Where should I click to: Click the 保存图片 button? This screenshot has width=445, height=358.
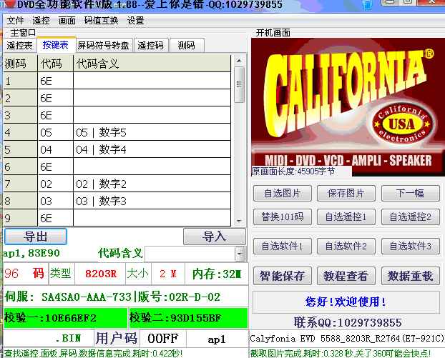(x=346, y=194)
